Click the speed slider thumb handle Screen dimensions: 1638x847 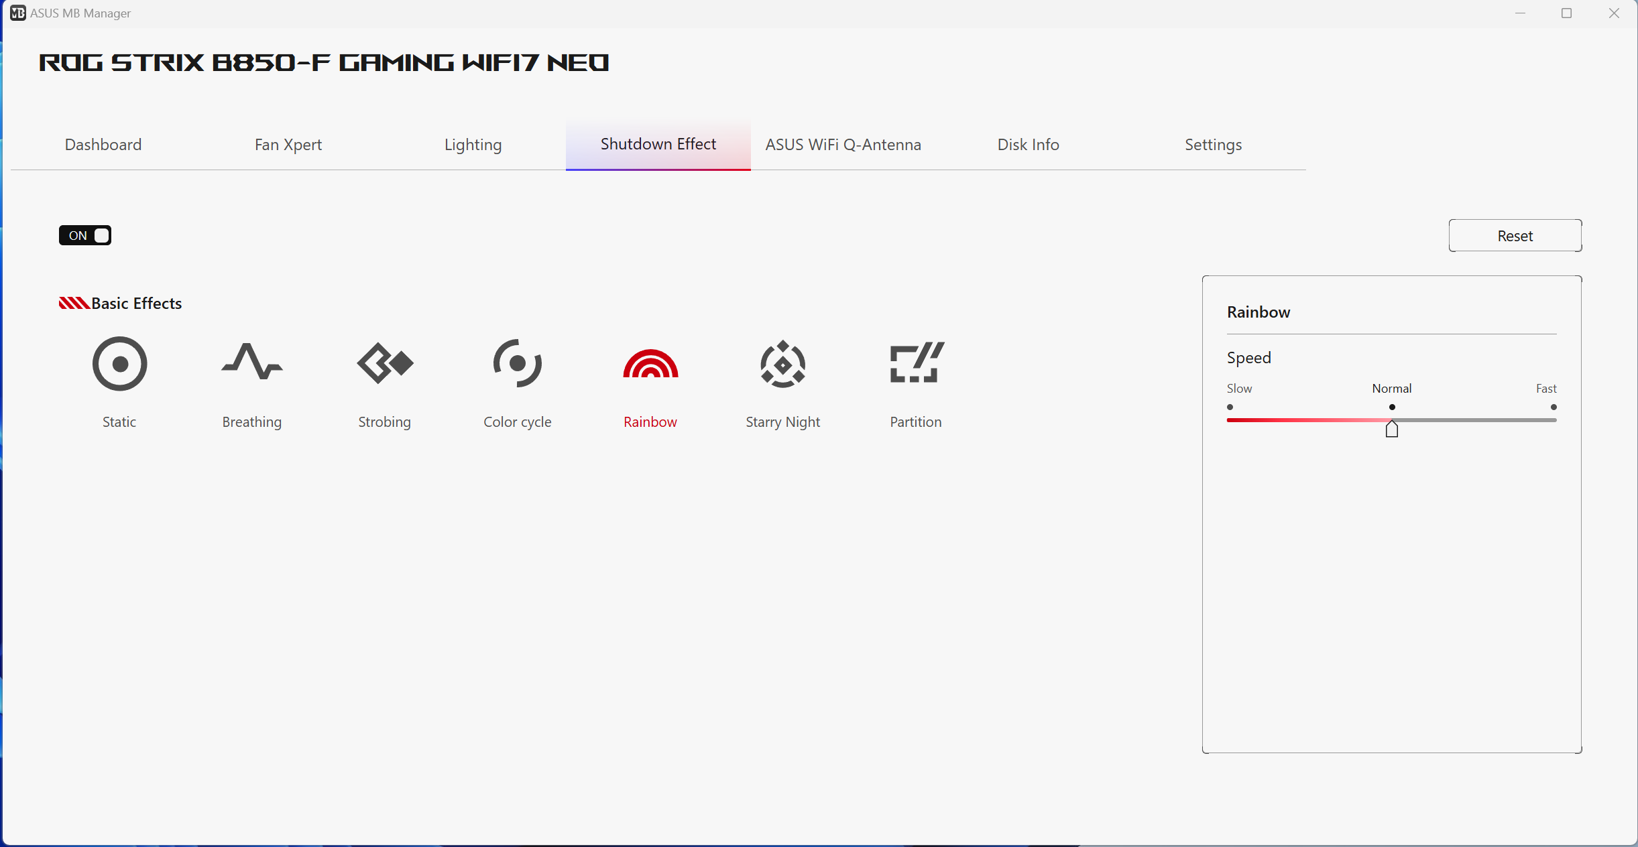pos(1392,429)
